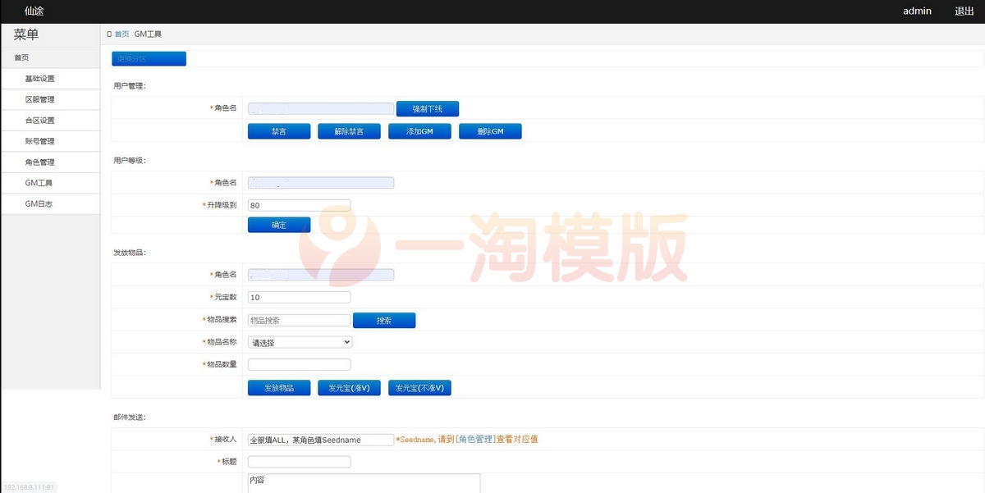Screen dimensions: 985x493
Task: Click the 元宝数 amount input field
Action: click(x=299, y=297)
